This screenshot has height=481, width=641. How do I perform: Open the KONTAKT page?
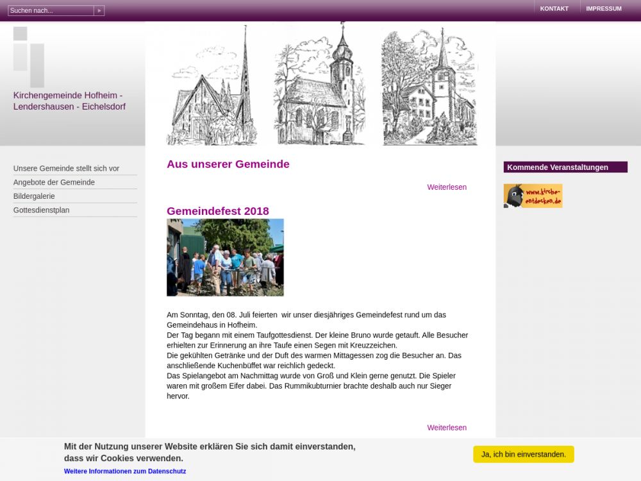(554, 9)
